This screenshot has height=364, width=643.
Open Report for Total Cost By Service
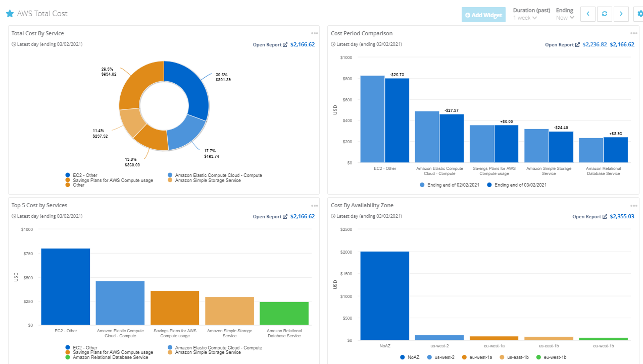(x=270, y=45)
